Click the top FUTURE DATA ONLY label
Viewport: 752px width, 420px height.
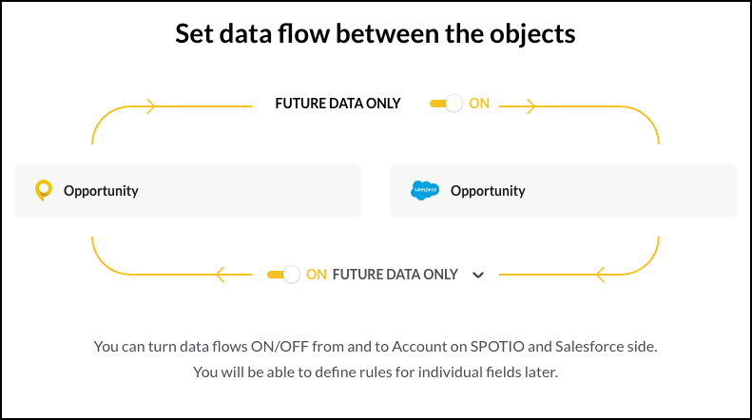point(337,104)
